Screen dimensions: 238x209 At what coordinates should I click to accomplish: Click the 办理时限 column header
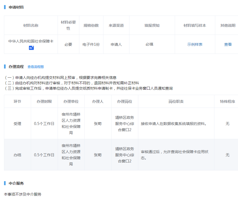44,102
